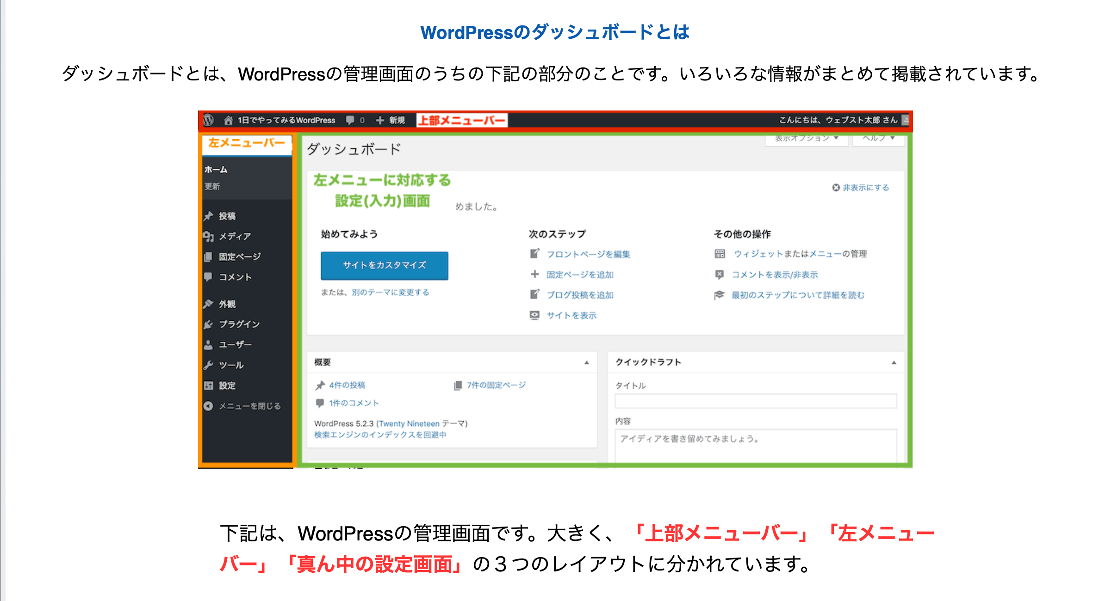This screenshot has height=601, width=1105.
Task: Select 外観 in the left menu
Action: coord(227,304)
